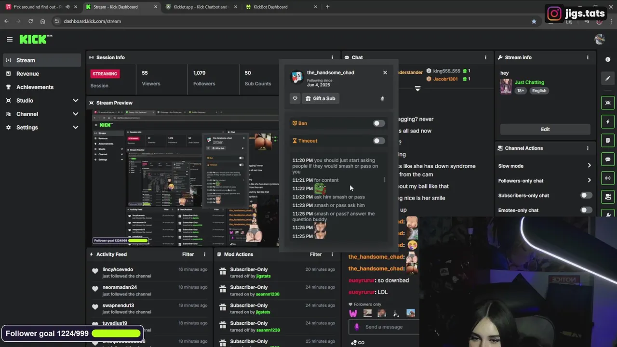Click Gift a Sub button

coord(320,98)
